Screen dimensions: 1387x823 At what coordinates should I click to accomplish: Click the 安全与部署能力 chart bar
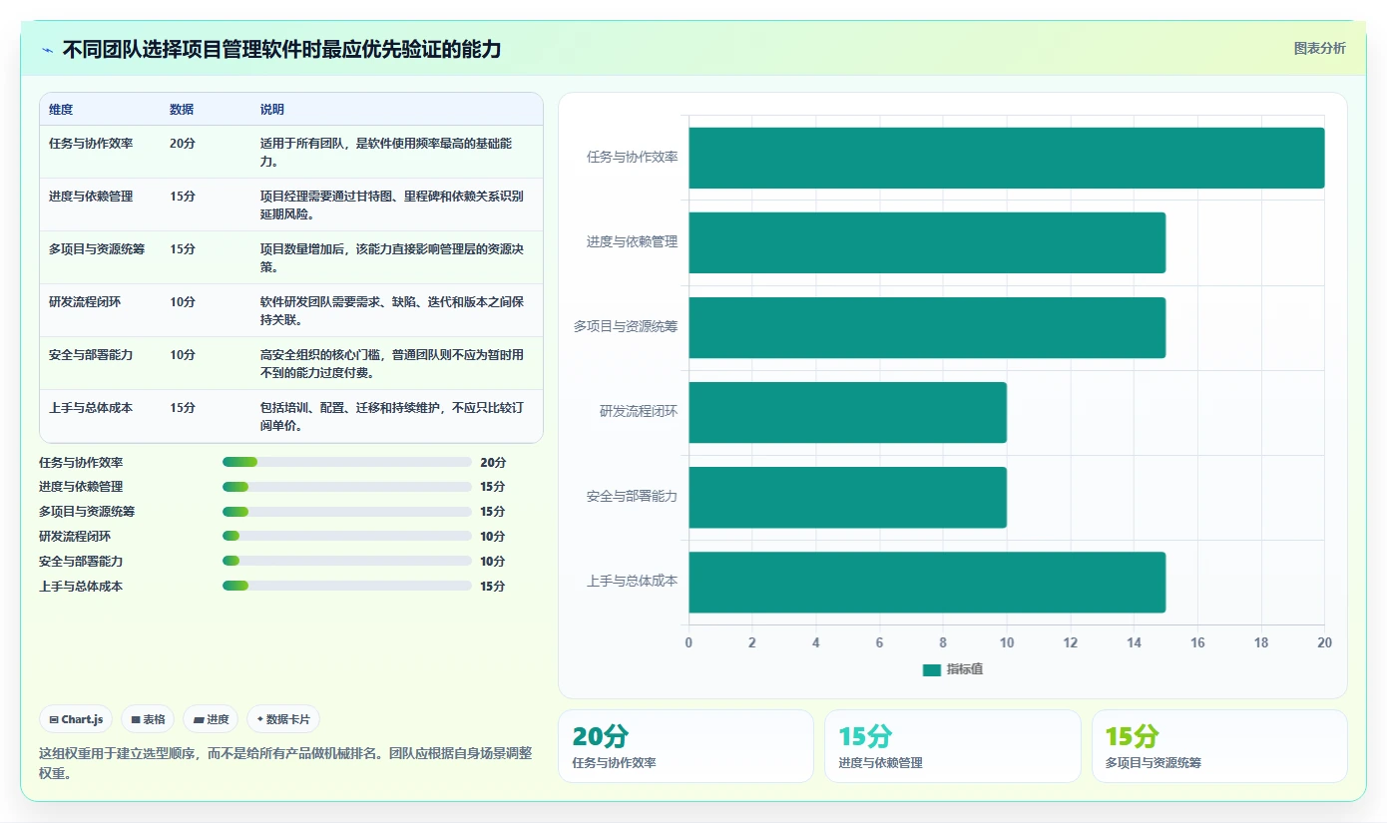[x=847, y=497]
